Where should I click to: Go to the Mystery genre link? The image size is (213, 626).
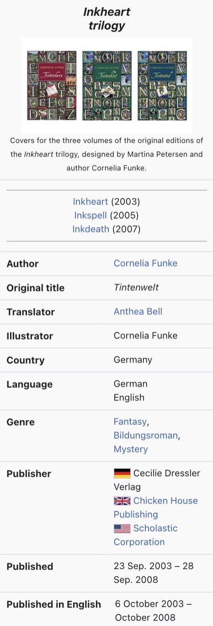pyautogui.click(x=131, y=449)
